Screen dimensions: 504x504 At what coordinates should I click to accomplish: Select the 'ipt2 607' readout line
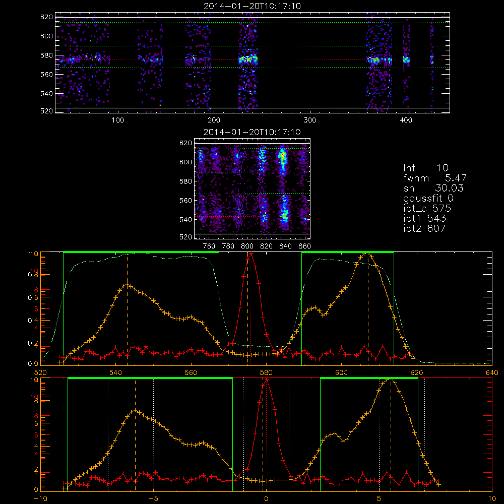pyautogui.click(x=424, y=228)
